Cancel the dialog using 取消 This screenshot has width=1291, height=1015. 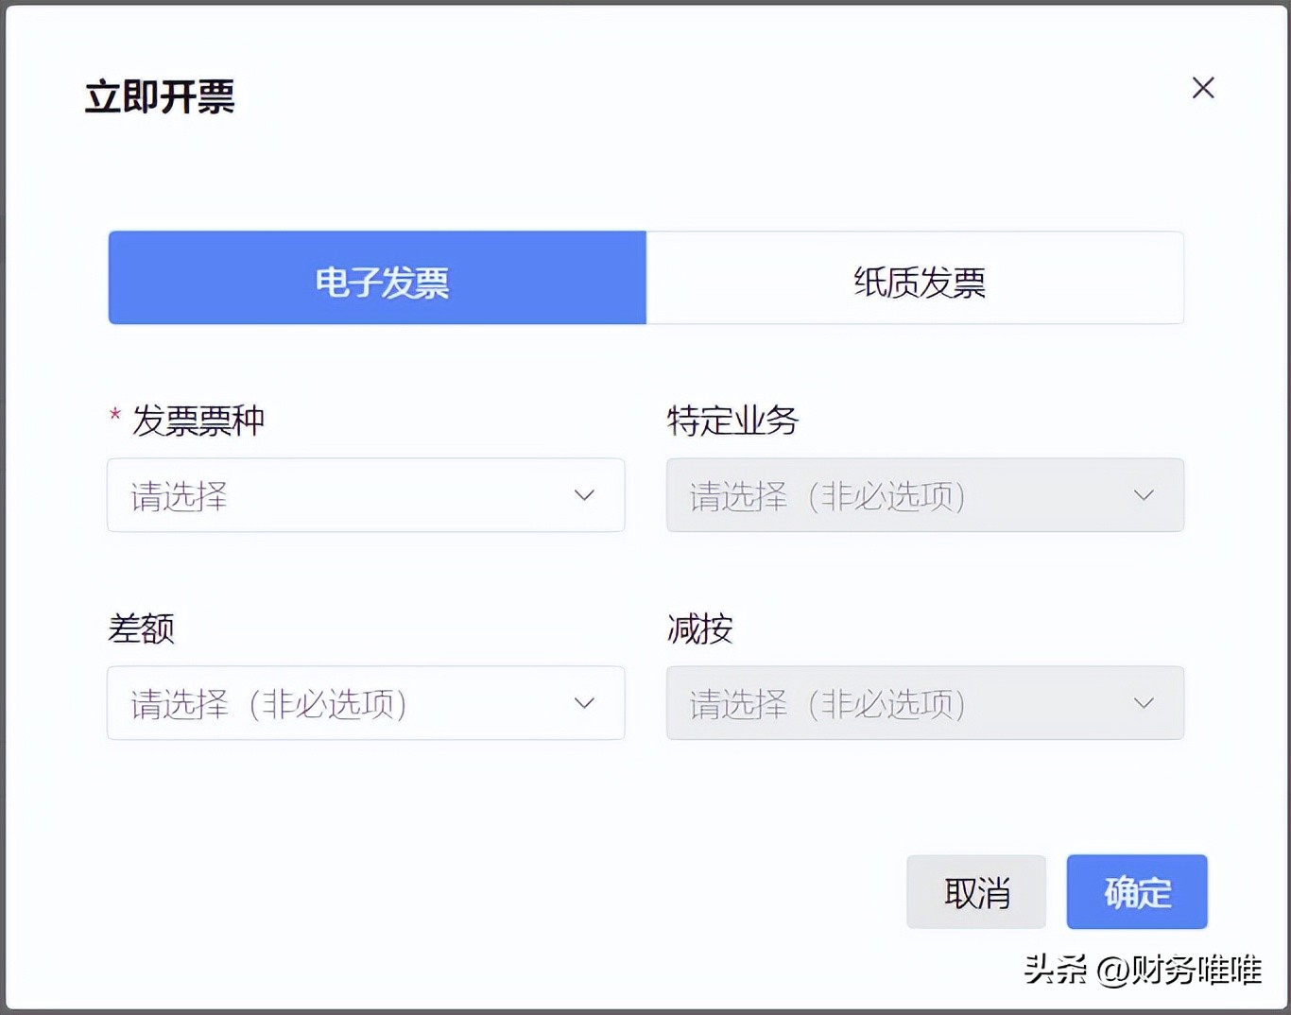click(976, 891)
